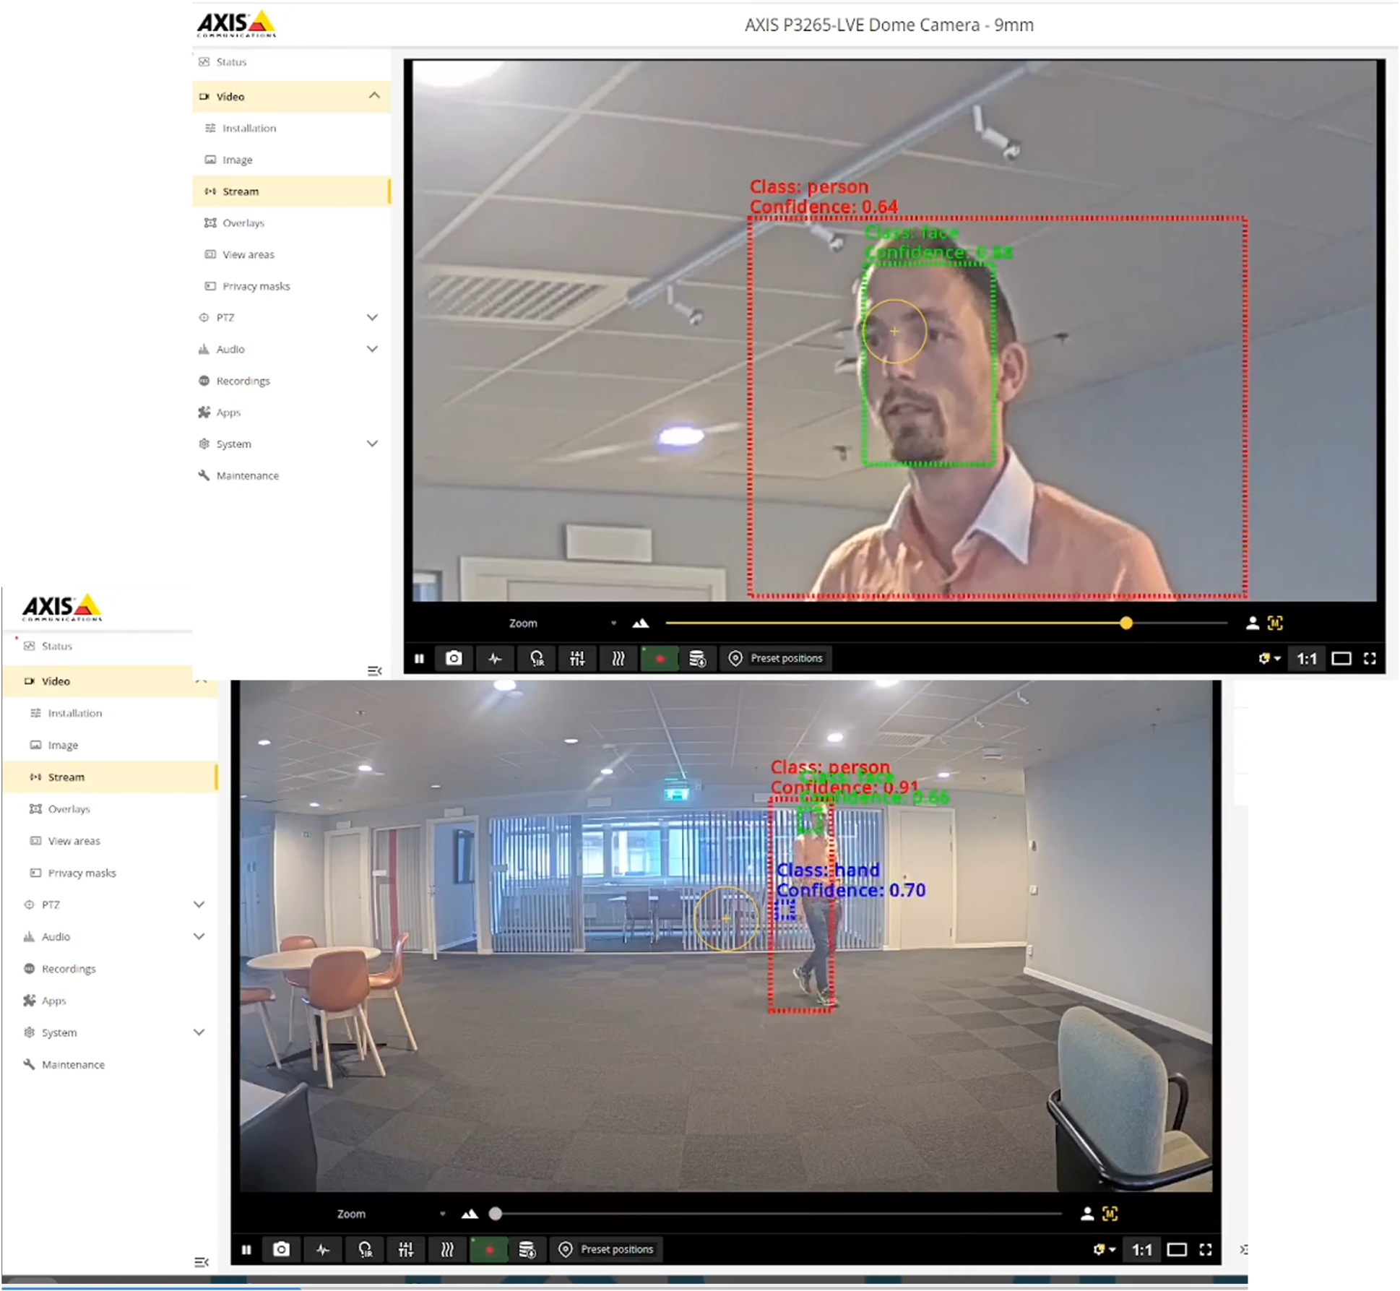
Task: Open the Zoom dropdown in upper camera view
Action: [562, 623]
